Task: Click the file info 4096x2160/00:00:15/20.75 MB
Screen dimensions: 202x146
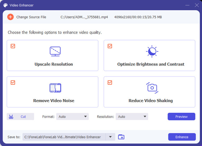Action: [x=138, y=17]
